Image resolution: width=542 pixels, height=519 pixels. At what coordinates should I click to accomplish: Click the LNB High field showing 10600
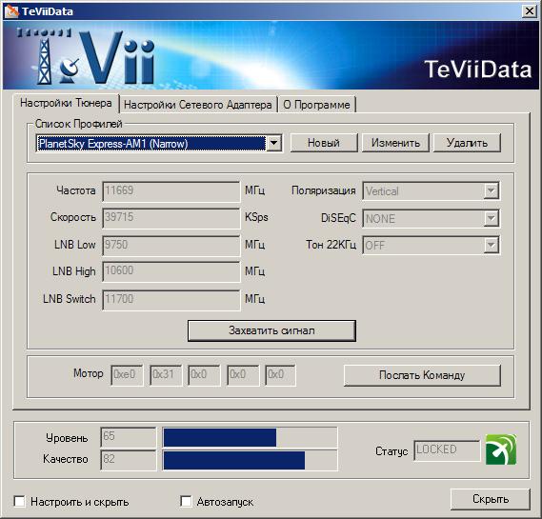click(x=171, y=271)
